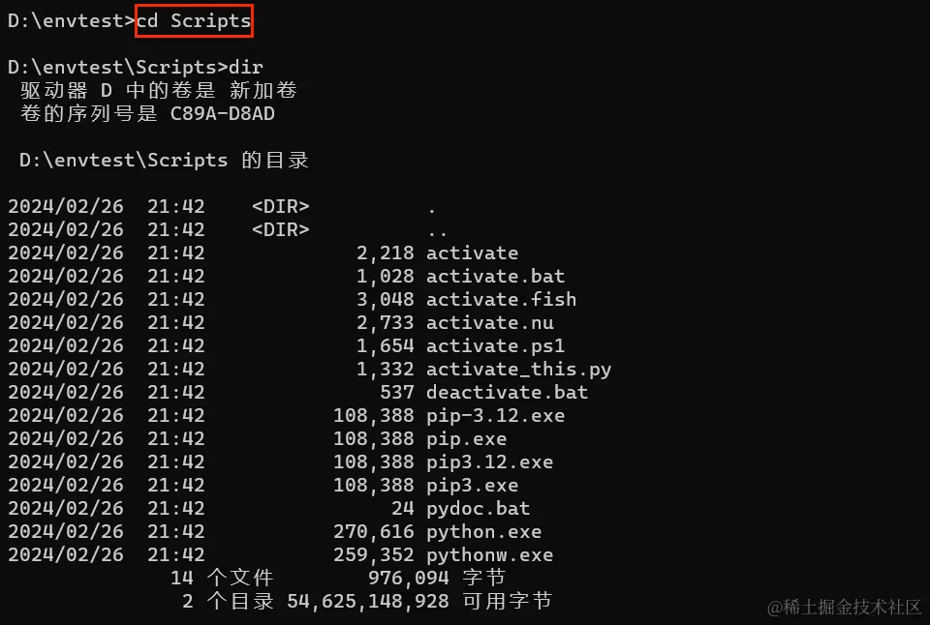Select the pythonw.exe file name
The height and width of the screenshot is (625, 930).
coord(489,554)
